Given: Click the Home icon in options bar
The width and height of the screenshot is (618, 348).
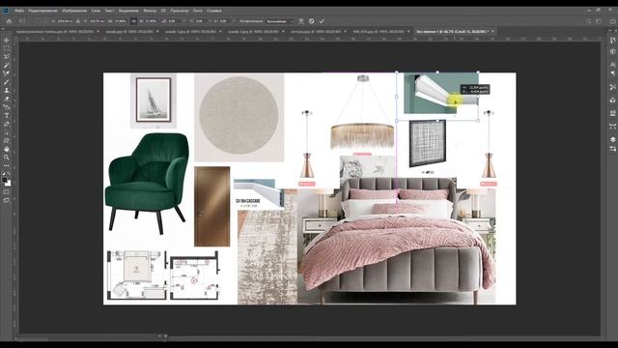Looking at the screenshot, I should 9,21.
